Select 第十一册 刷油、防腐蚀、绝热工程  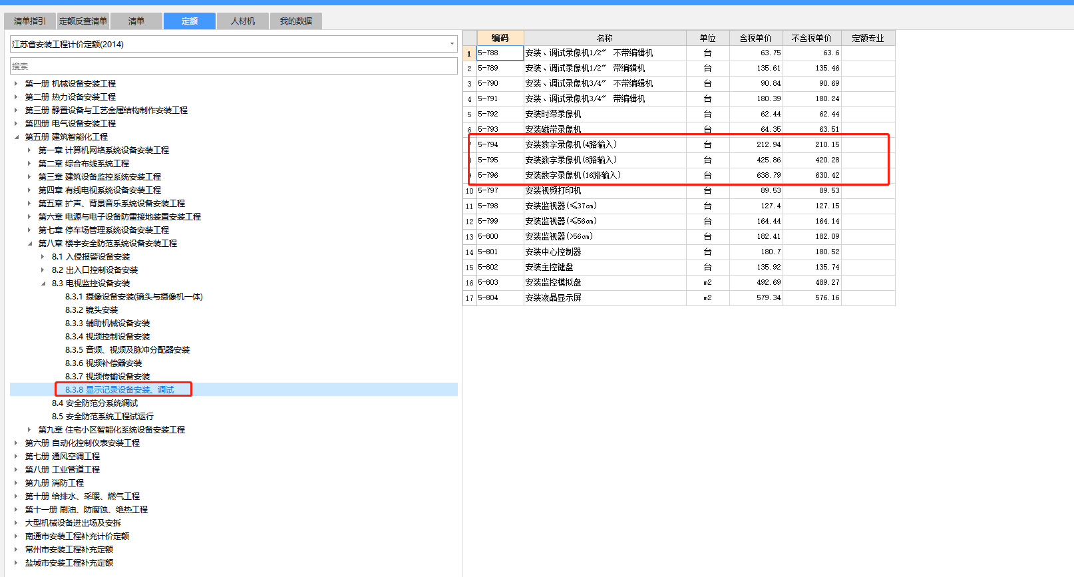(x=87, y=510)
